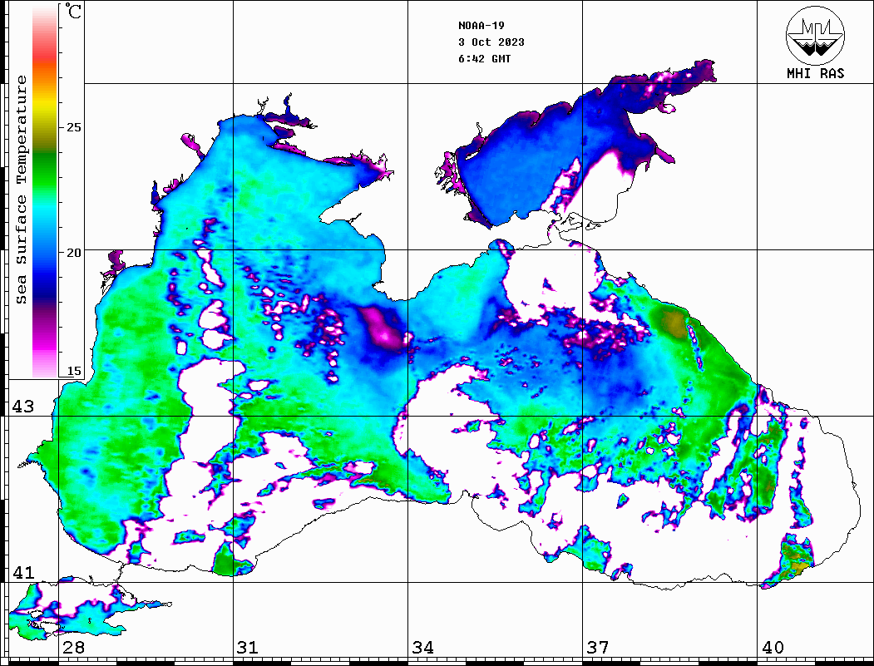
Task: Click the 'NOAA-19' satellite label
Action: [x=481, y=26]
